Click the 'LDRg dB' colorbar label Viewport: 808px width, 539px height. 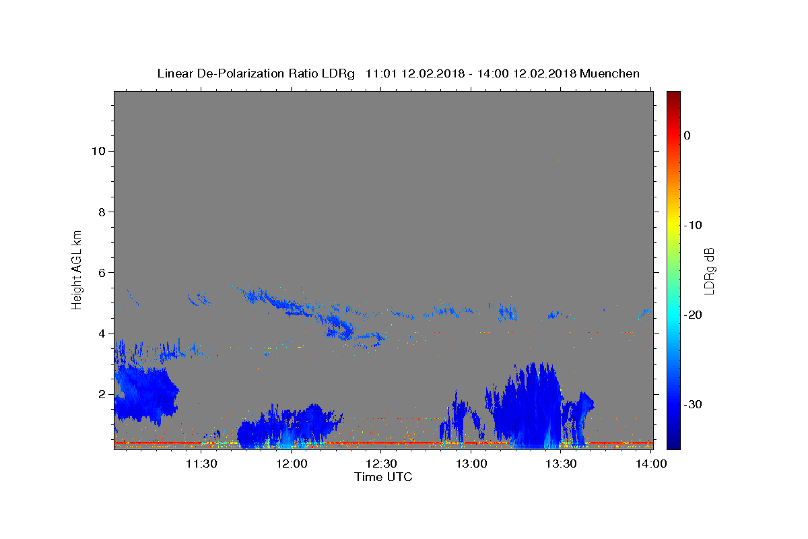(709, 271)
